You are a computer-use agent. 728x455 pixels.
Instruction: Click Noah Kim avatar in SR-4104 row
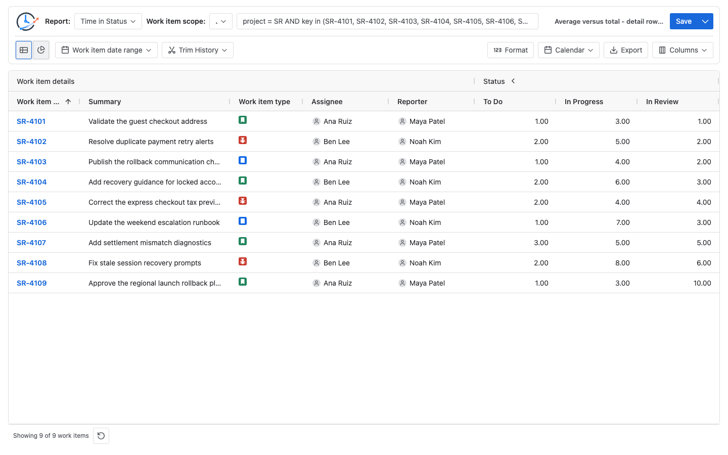[402, 182]
